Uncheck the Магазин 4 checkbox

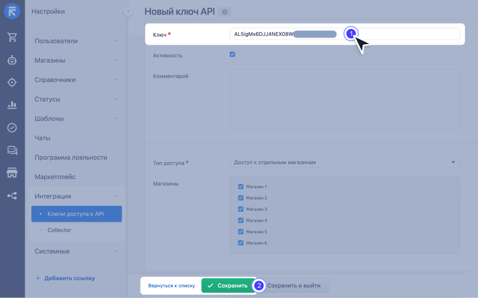(241, 220)
